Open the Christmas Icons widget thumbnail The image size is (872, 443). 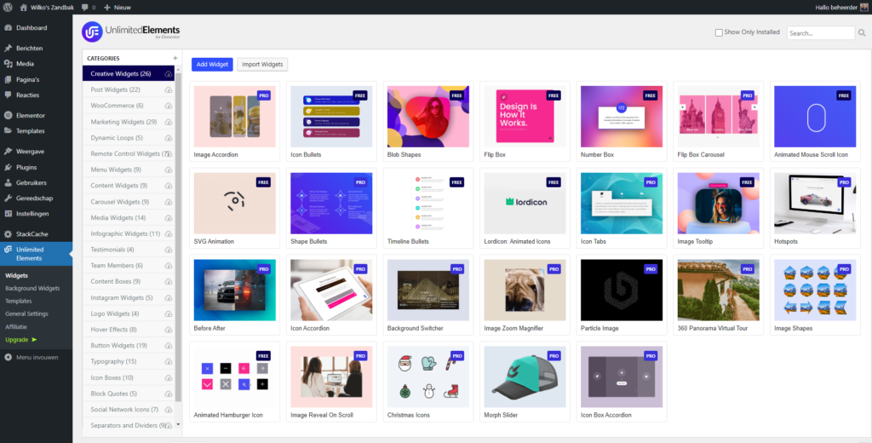coord(428,377)
